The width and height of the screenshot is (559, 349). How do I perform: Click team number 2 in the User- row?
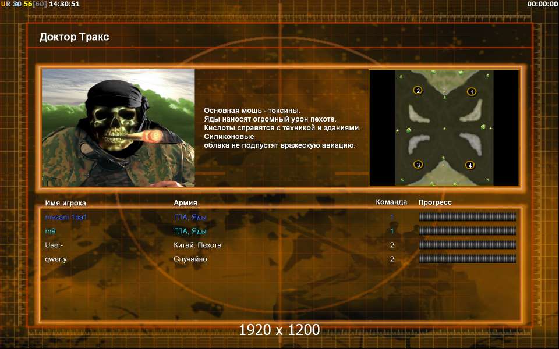392,245
